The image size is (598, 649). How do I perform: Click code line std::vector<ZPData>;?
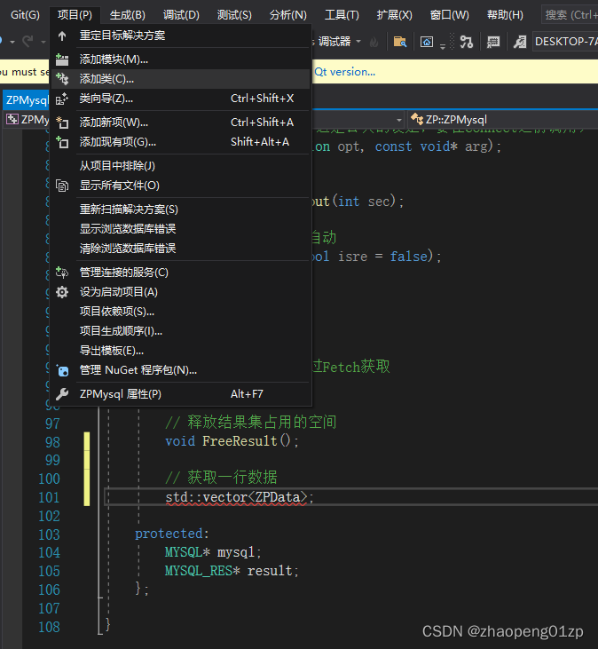click(x=240, y=496)
